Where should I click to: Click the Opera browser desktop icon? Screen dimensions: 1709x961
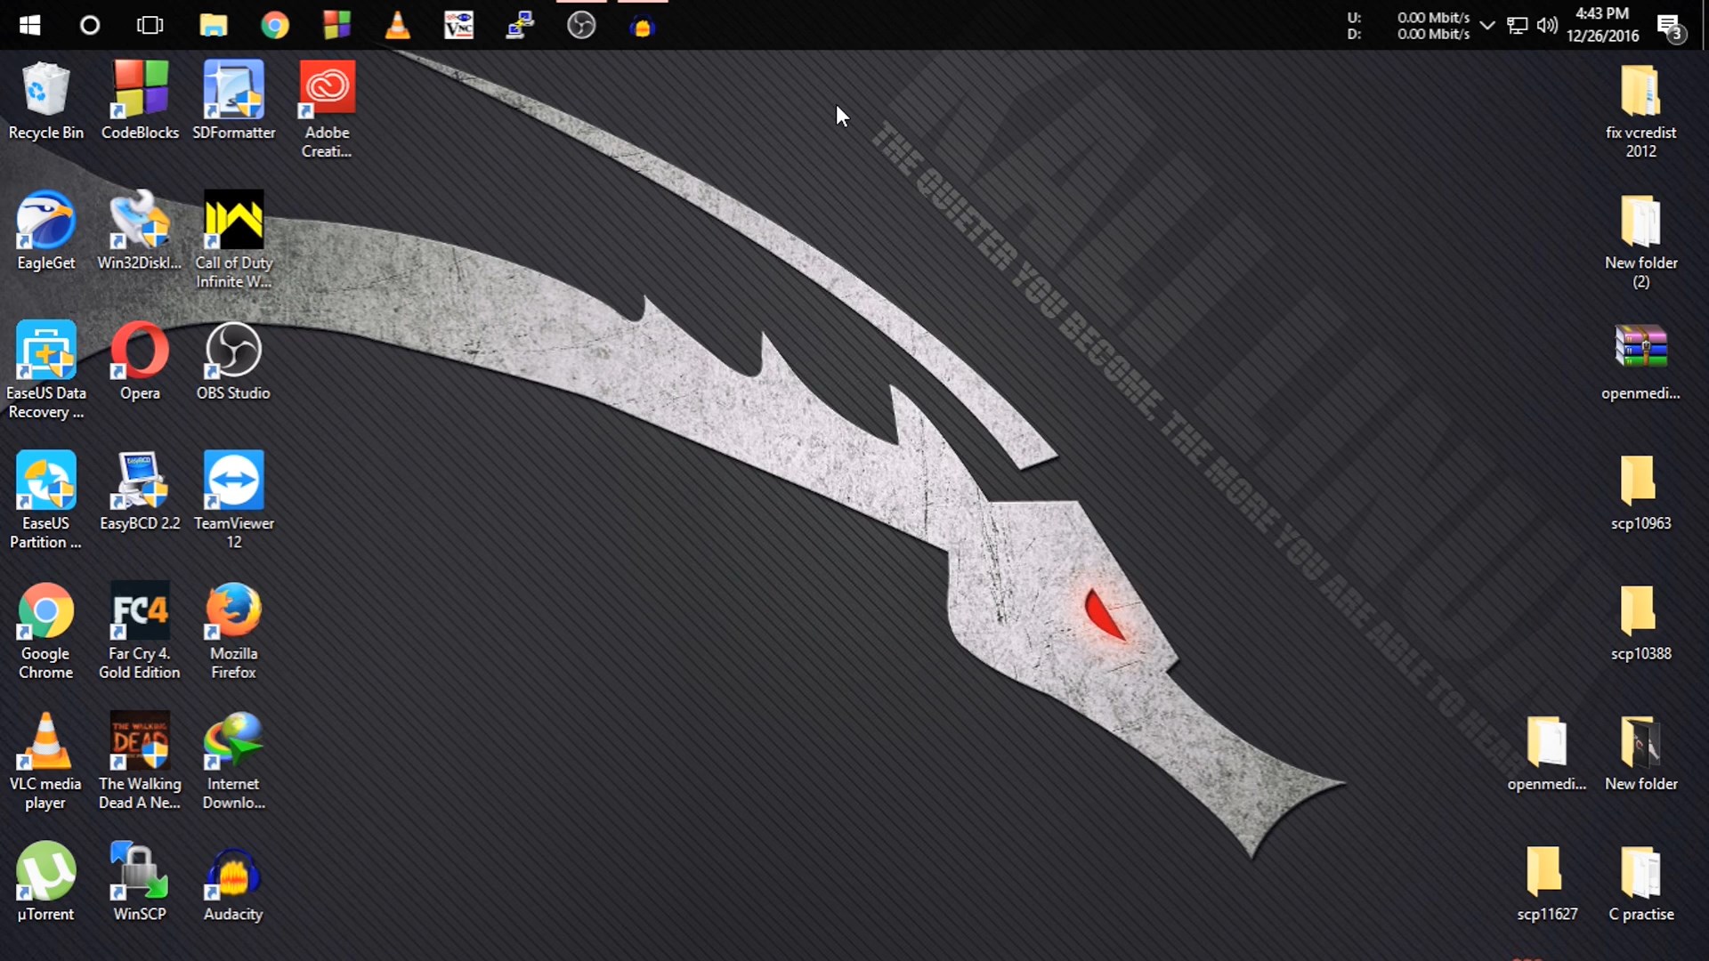pos(140,360)
